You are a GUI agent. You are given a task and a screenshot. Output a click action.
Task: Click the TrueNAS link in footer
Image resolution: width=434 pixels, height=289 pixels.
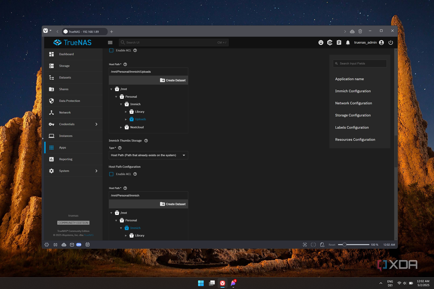coord(89,235)
